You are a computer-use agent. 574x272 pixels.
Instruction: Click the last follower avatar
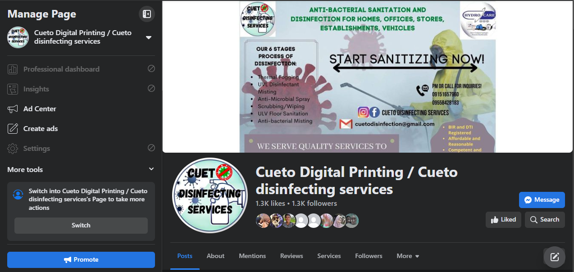pyautogui.click(x=352, y=220)
